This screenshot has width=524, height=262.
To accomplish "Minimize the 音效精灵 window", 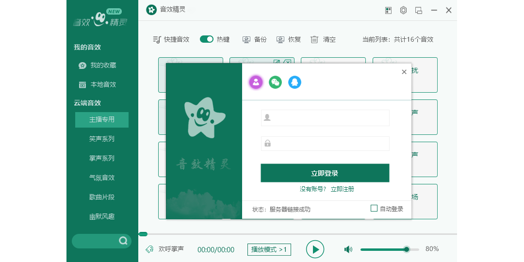I will pyautogui.click(x=434, y=10).
